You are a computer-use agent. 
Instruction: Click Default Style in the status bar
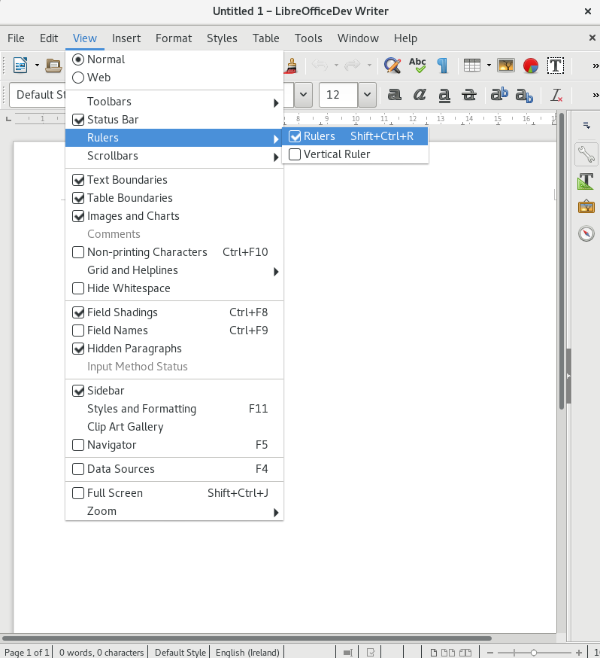pos(180,653)
